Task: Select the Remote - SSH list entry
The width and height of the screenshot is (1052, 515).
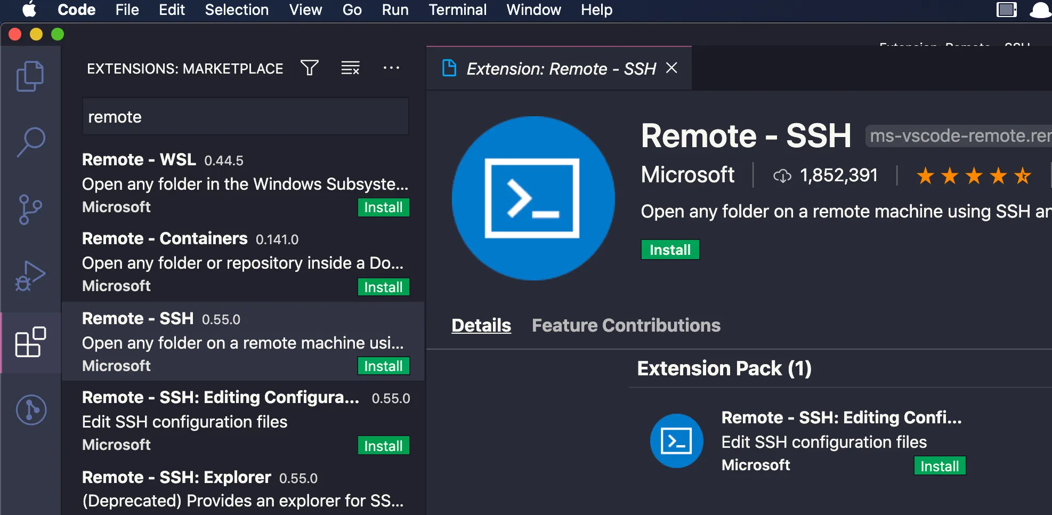Action: (244, 342)
